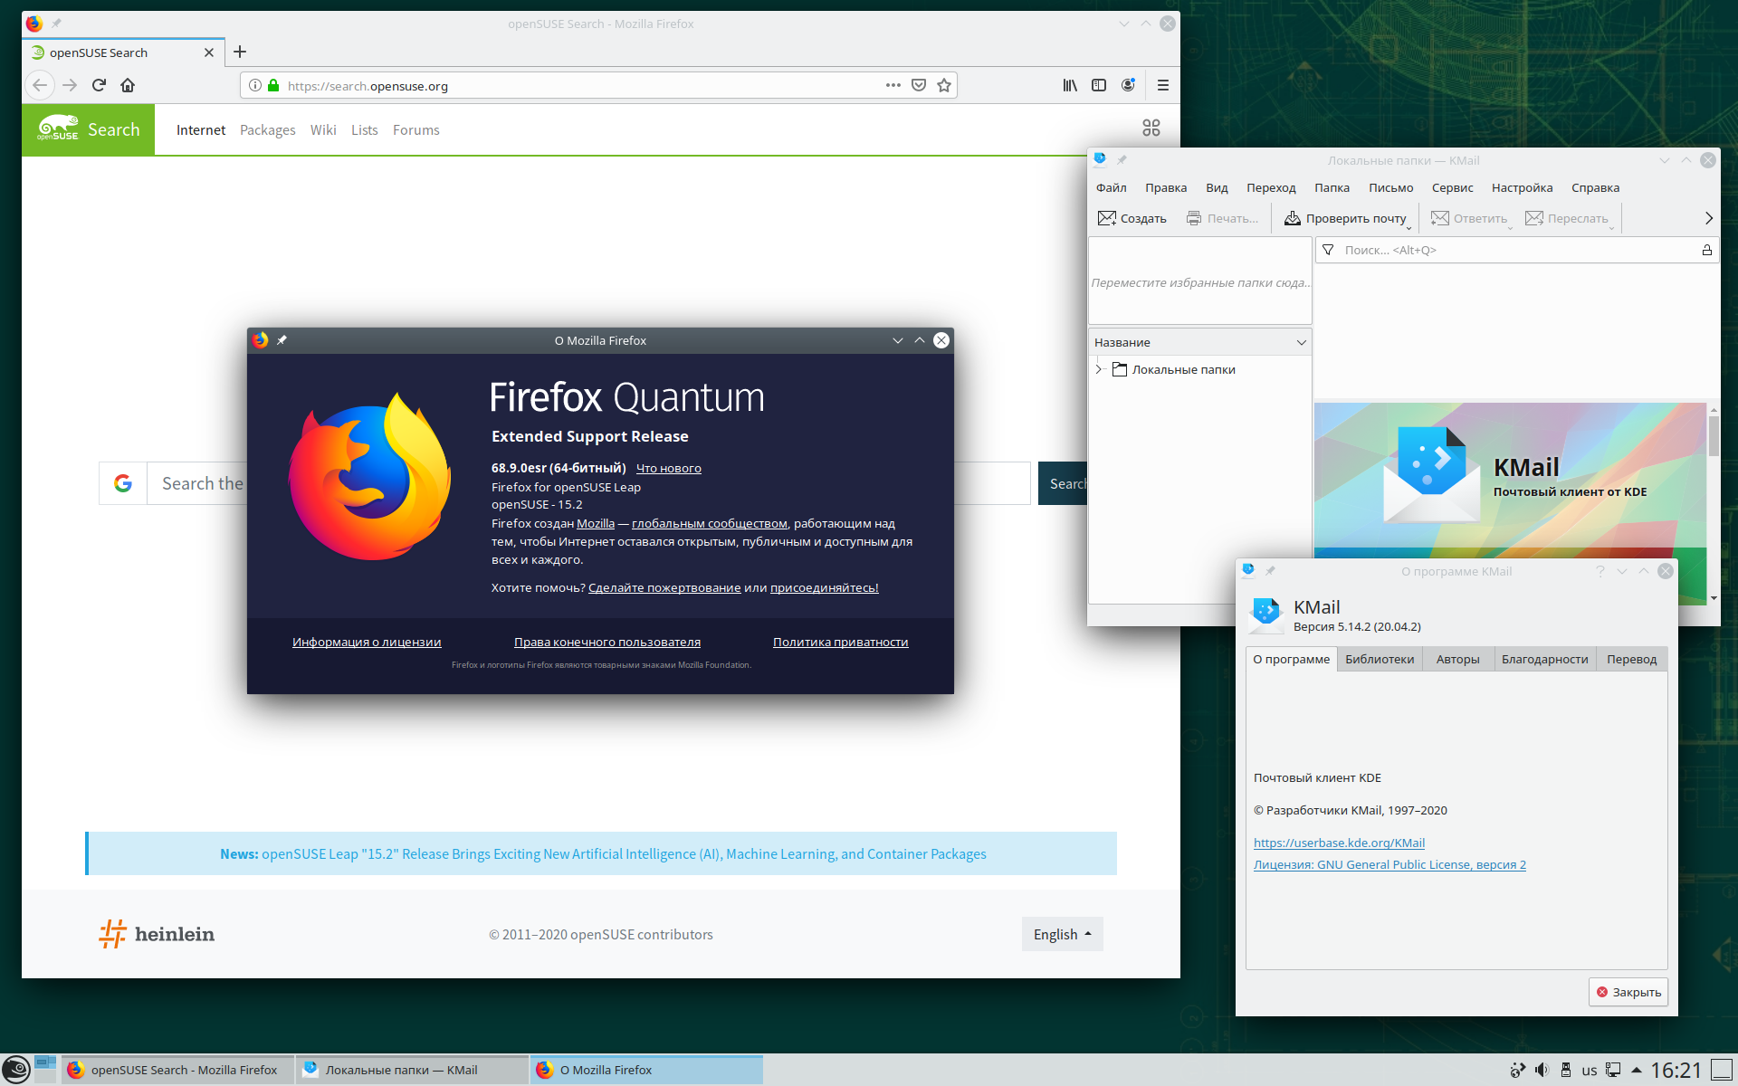Open the GNU General Public License link
1738x1086 pixels.
click(x=1389, y=864)
